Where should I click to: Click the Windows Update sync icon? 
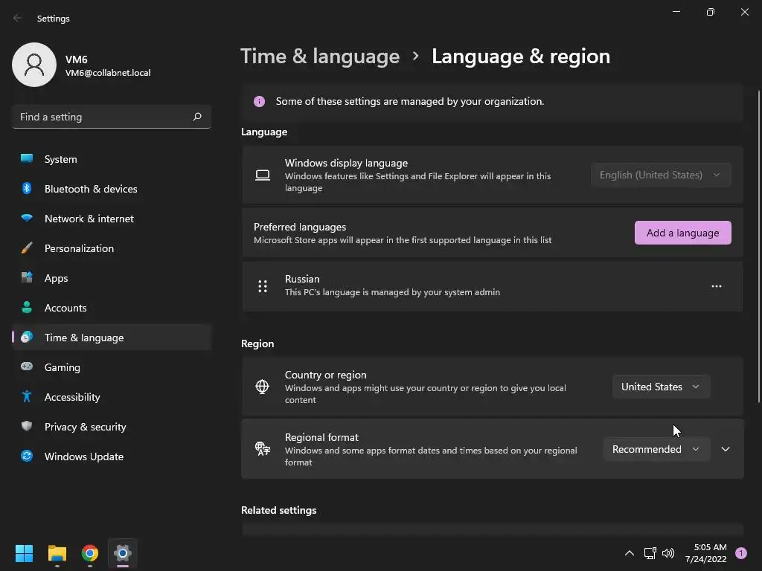(27, 456)
